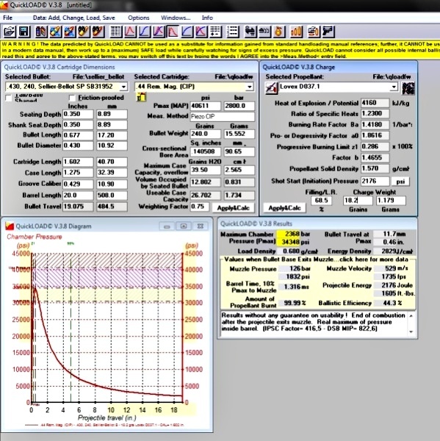Click the Cartridge Length inches field
Viewport: 440px width, 441px height.
coord(78,162)
